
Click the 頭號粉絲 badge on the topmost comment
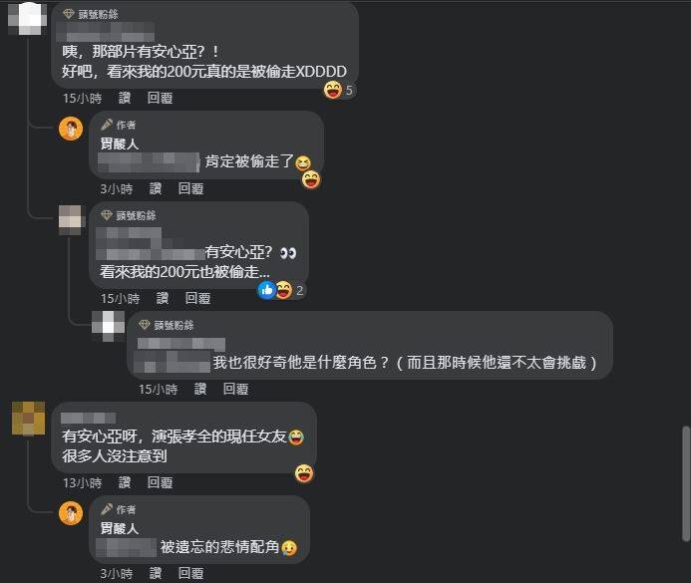[91, 15]
